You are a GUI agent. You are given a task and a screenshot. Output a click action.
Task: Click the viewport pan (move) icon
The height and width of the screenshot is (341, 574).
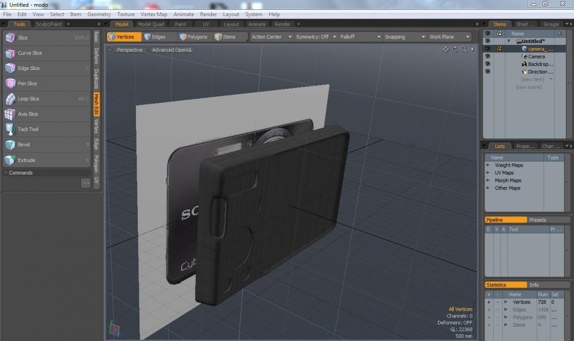pos(446,49)
